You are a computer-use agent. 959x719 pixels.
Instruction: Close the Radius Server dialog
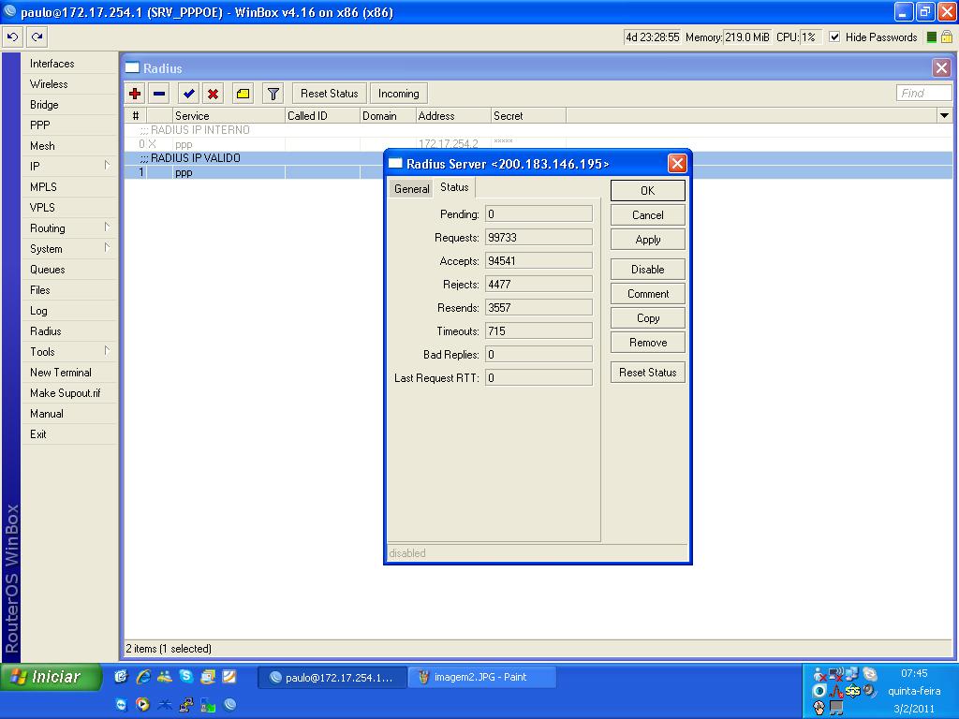pyautogui.click(x=677, y=163)
